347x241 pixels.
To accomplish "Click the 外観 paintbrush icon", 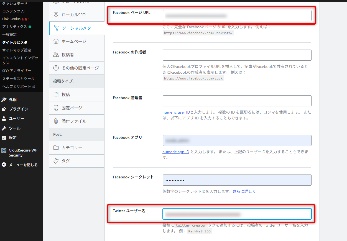I will tap(4, 99).
